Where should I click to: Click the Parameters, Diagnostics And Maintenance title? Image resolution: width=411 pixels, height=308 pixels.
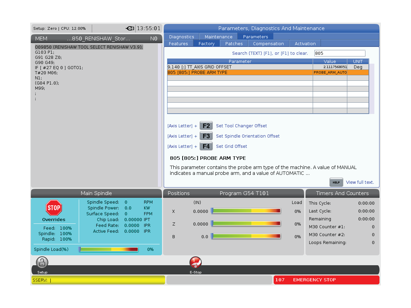click(272, 28)
